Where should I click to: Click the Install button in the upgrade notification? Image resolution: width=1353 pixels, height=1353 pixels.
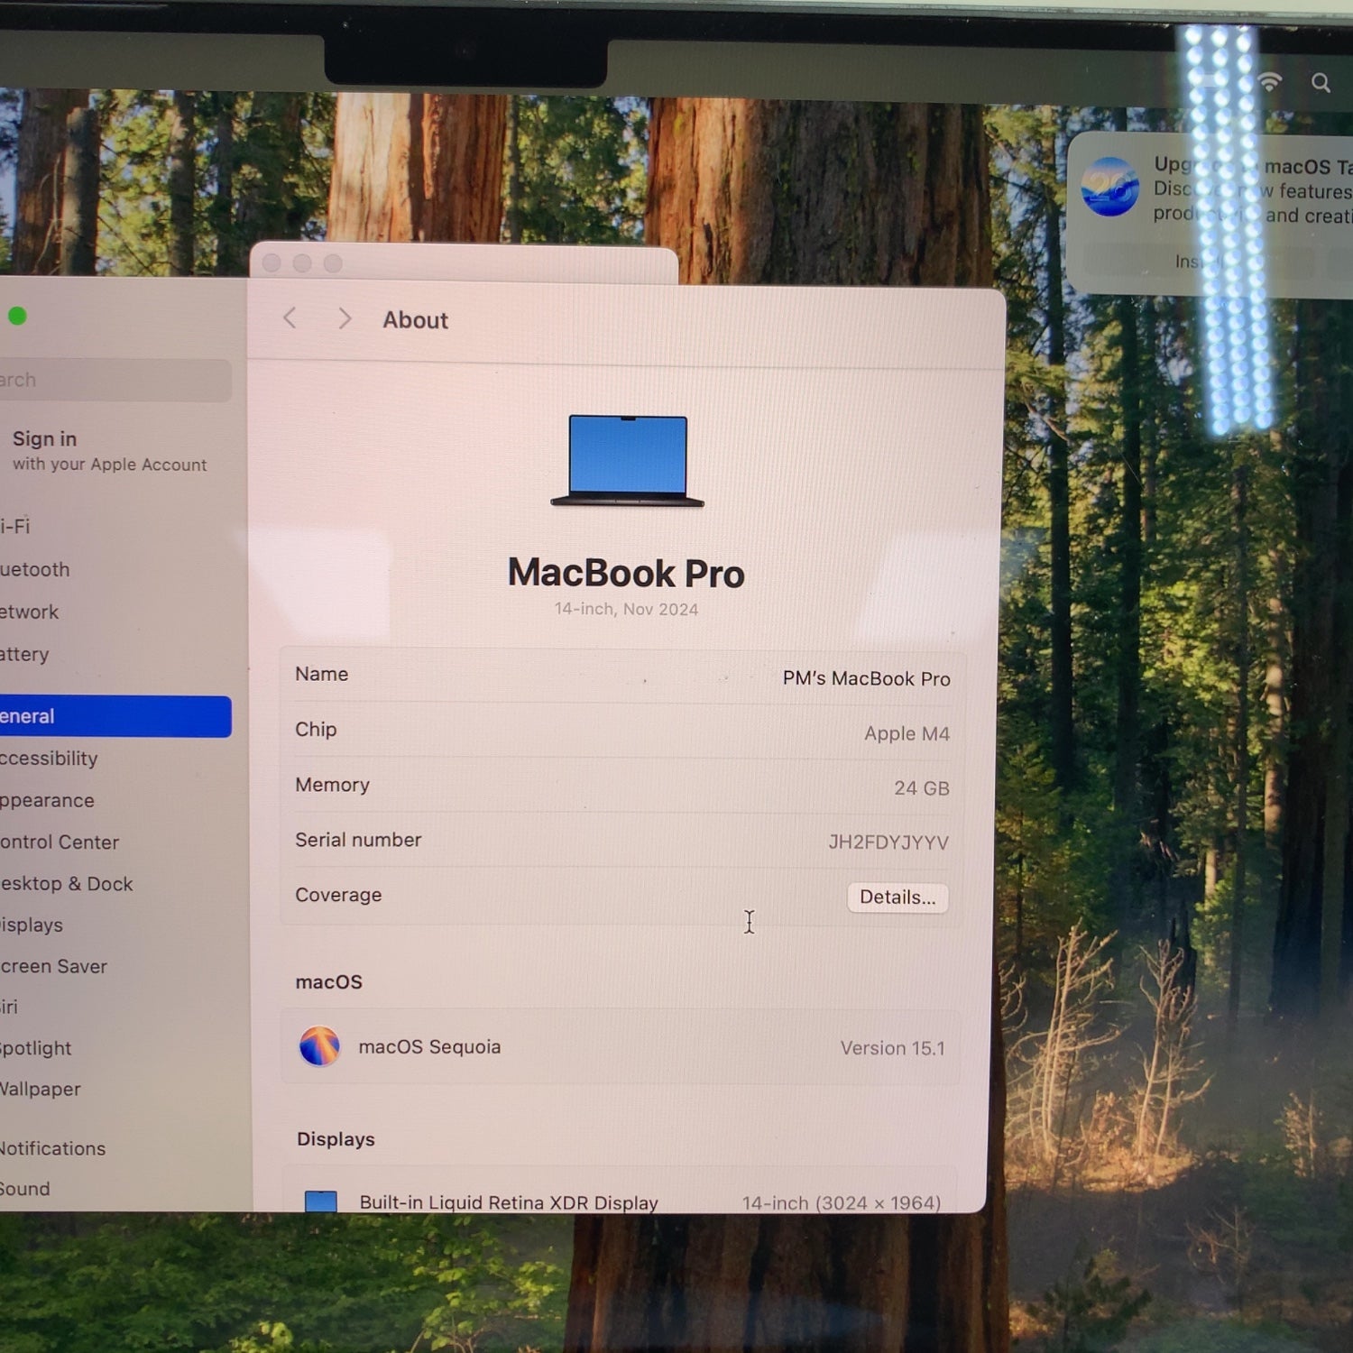click(1199, 262)
